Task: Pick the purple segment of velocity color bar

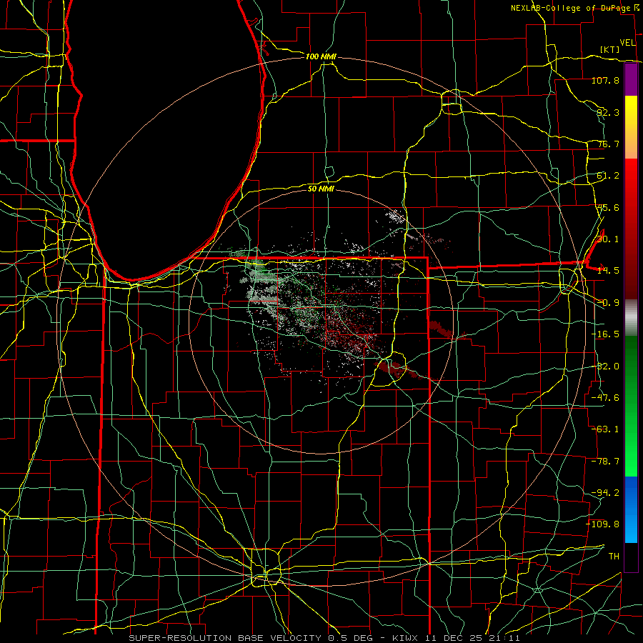Action: (631, 79)
